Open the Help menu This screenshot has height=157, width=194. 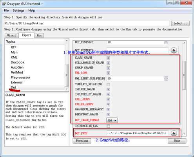32,11
